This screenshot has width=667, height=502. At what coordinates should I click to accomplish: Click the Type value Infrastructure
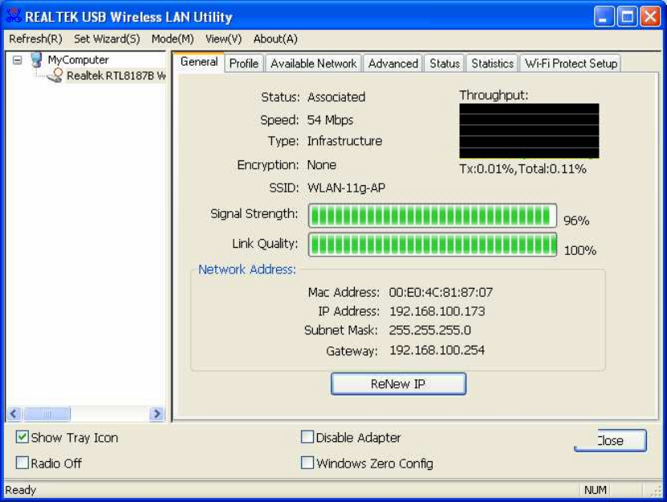point(344,141)
